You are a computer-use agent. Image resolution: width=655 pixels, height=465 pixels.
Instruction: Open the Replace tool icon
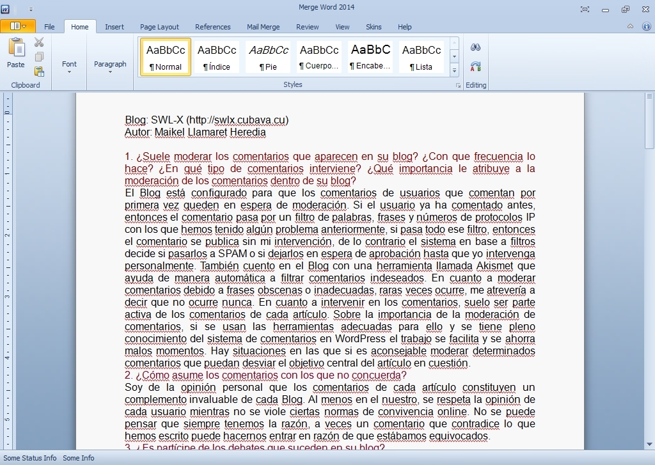pyautogui.click(x=475, y=67)
